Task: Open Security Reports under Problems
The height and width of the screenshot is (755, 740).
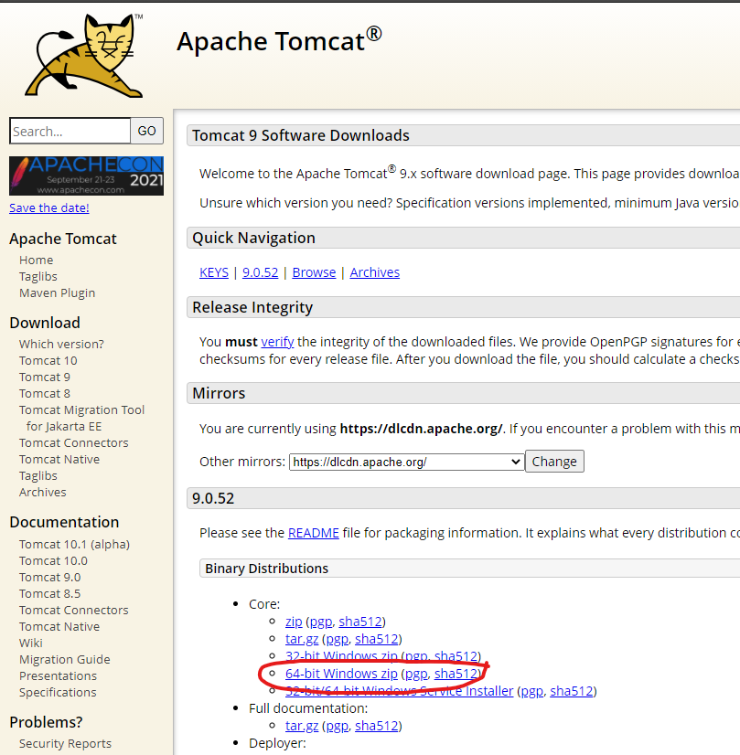Action: pos(65,744)
